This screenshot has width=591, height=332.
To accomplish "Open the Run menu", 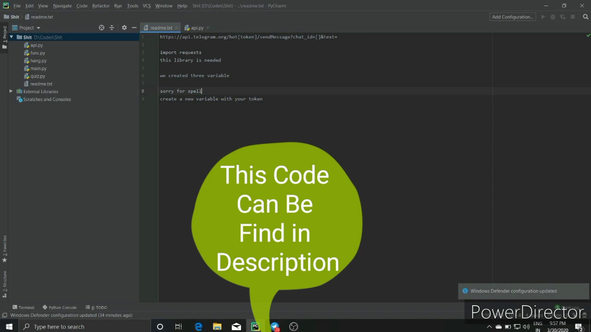I will pos(118,6).
